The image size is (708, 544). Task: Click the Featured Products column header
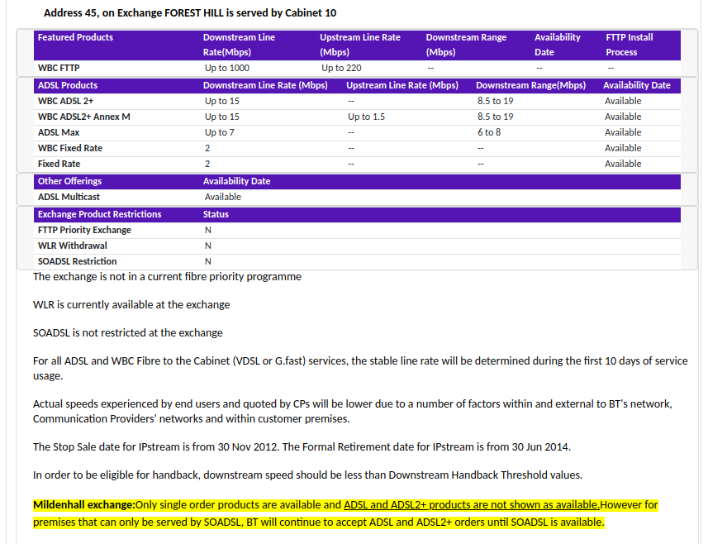tap(75, 37)
